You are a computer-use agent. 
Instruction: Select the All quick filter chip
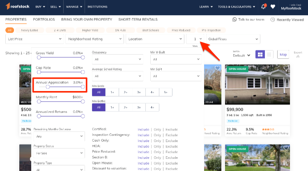point(9,30)
